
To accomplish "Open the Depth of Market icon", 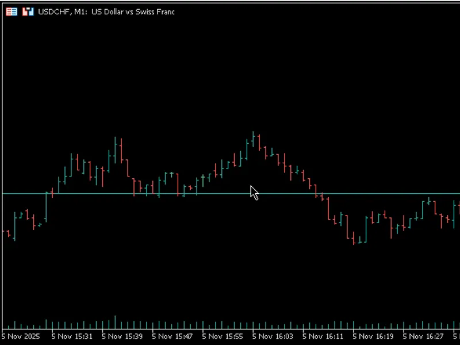I will click(x=11, y=11).
